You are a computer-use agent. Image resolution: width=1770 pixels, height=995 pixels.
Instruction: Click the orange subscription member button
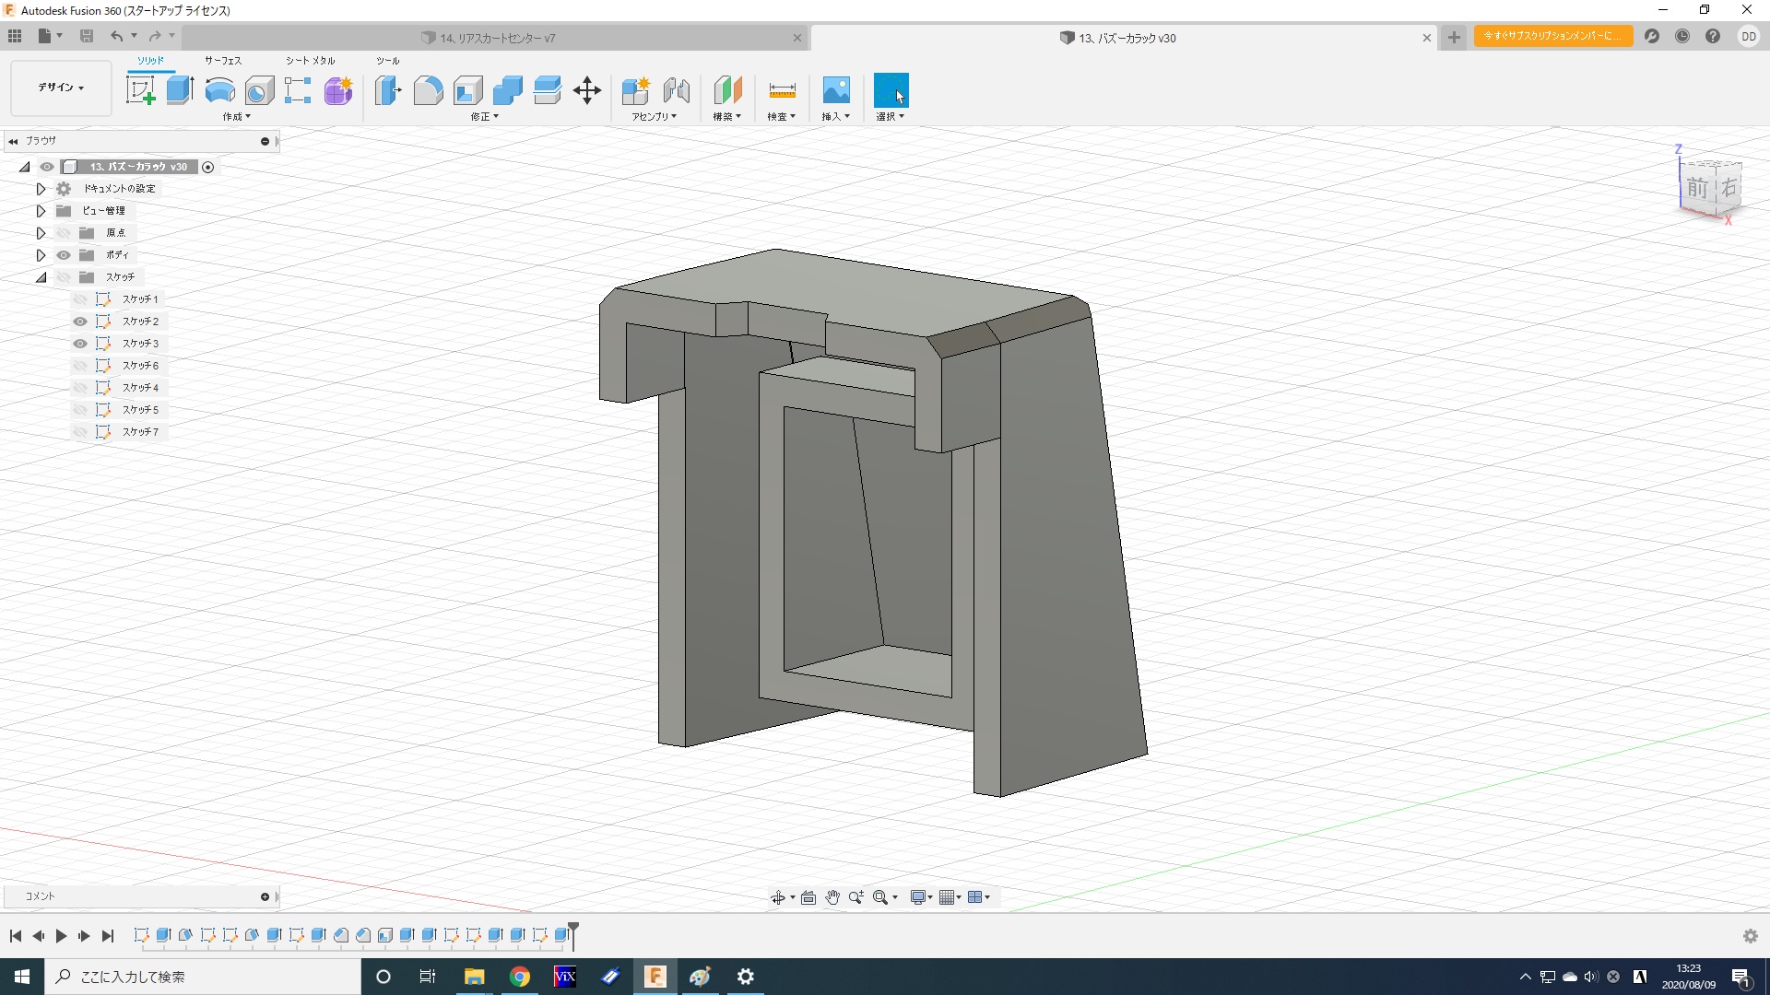tap(1552, 36)
